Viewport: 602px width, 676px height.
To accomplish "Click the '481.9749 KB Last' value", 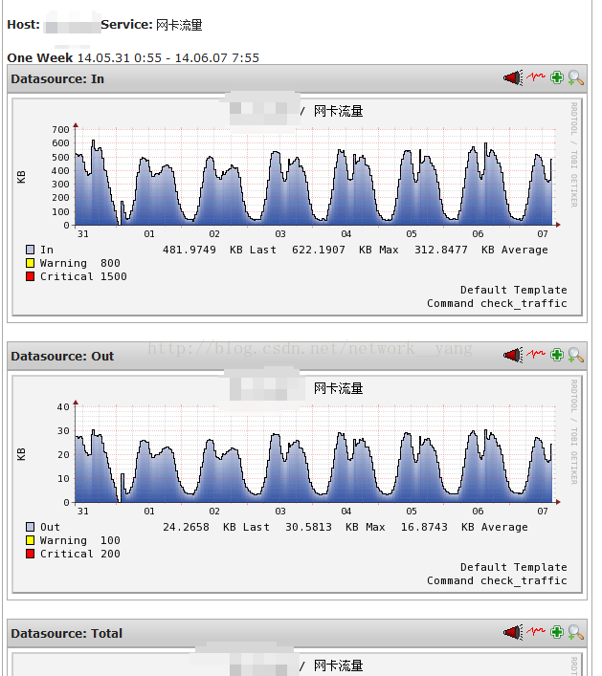I will tap(219, 250).
